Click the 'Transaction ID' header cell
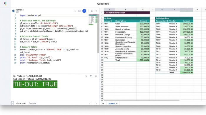206x115 pixels. point(162,21)
